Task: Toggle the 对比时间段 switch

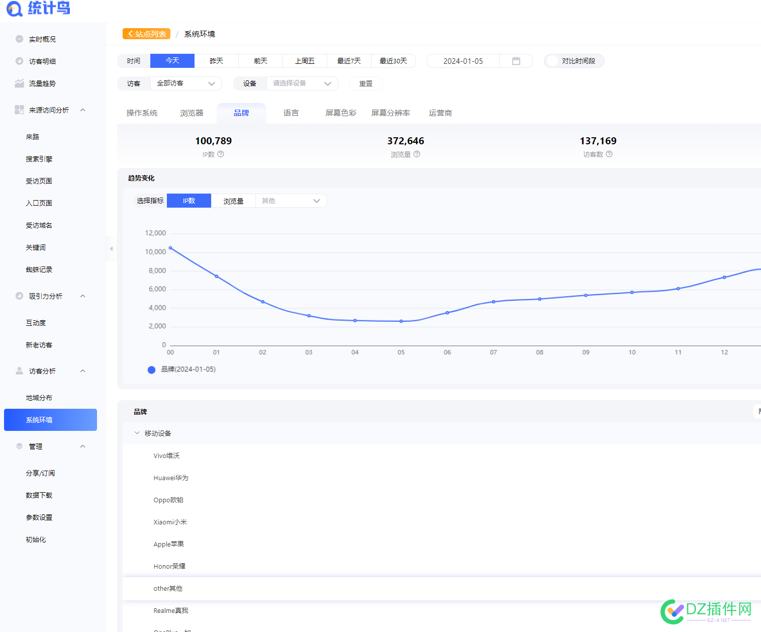Action: tap(553, 61)
